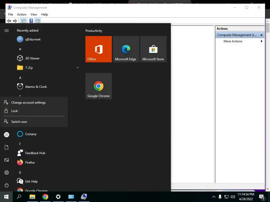Open File Explorer from the taskbar
The image size is (270, 202).
(32, 197)
